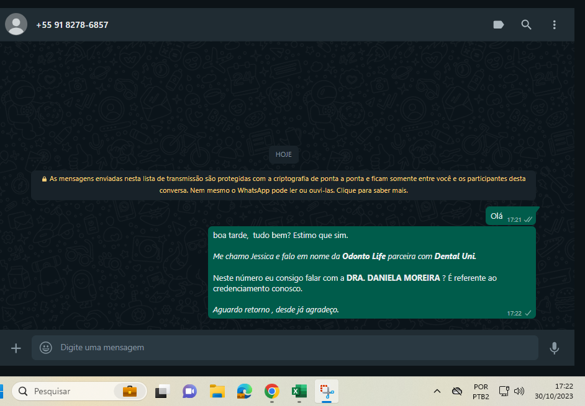Expand hidden system tray icons
The height and width of the screenshot is (406, 585).
click(x=437, y=391)
